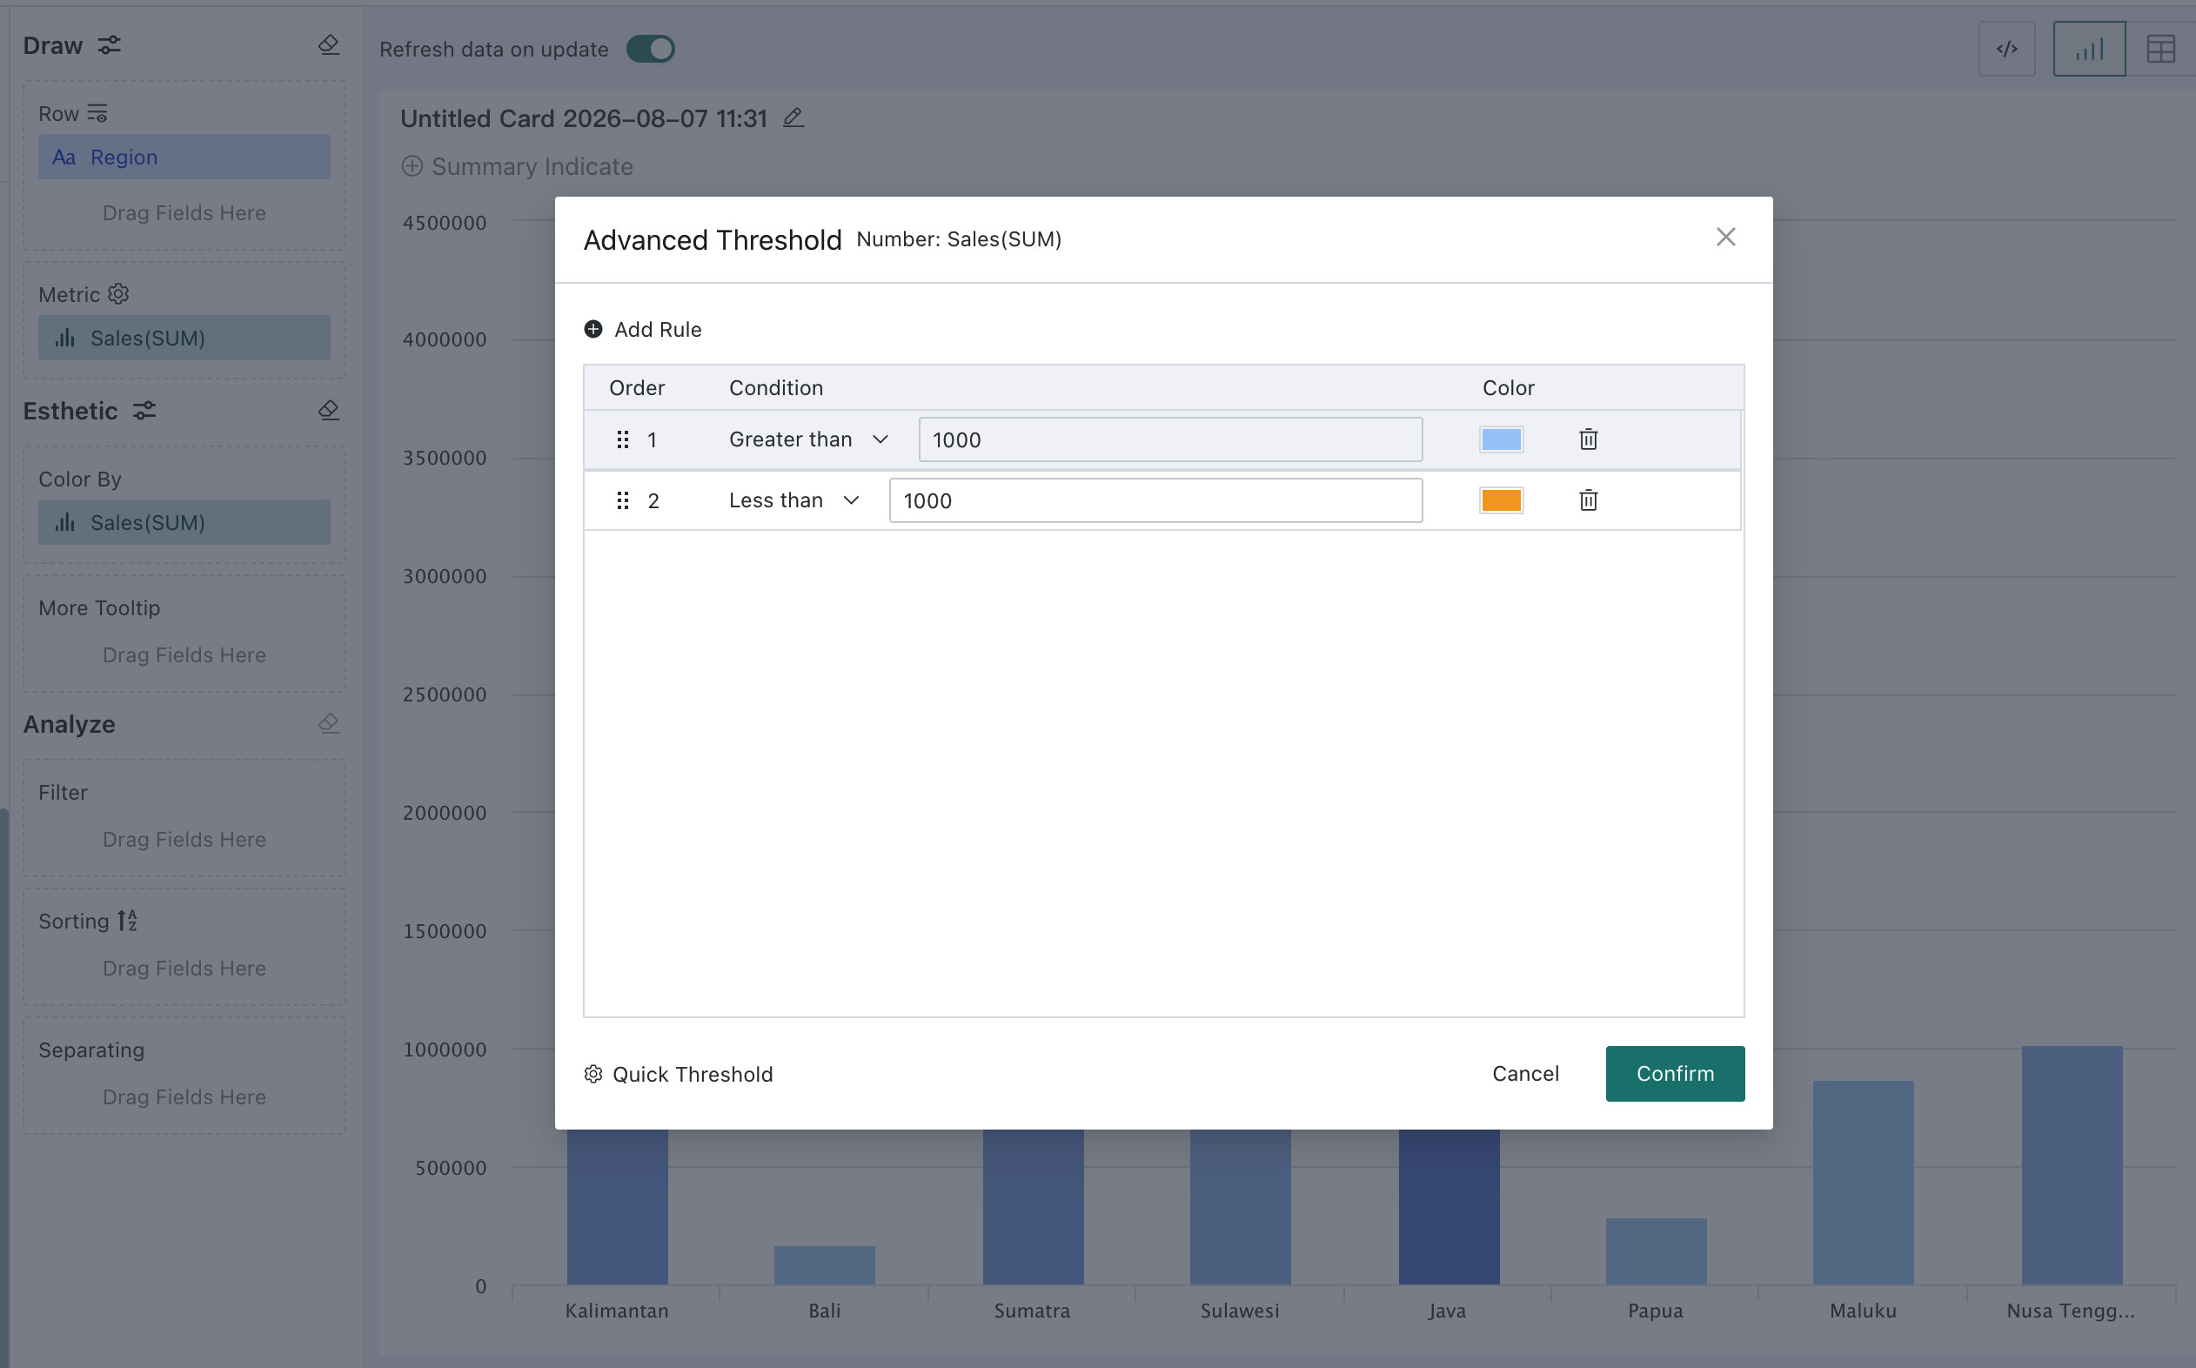Clear the Esthetic section with eraser
This screenshot has width=2196, height=1368.
pyautogui.click(x=329, y=411)
